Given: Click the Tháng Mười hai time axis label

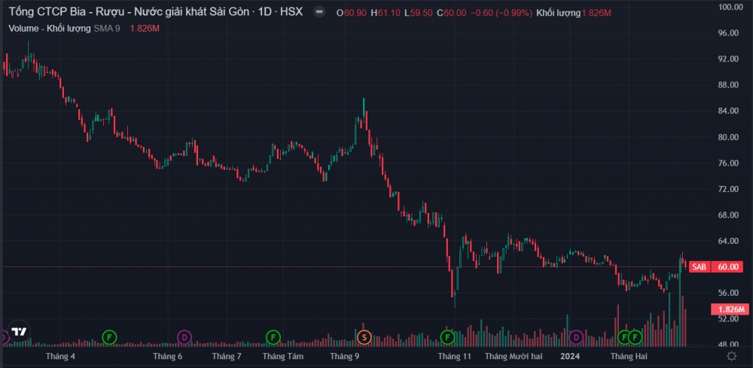Looking at the screenshot, I should coord(514,357).
